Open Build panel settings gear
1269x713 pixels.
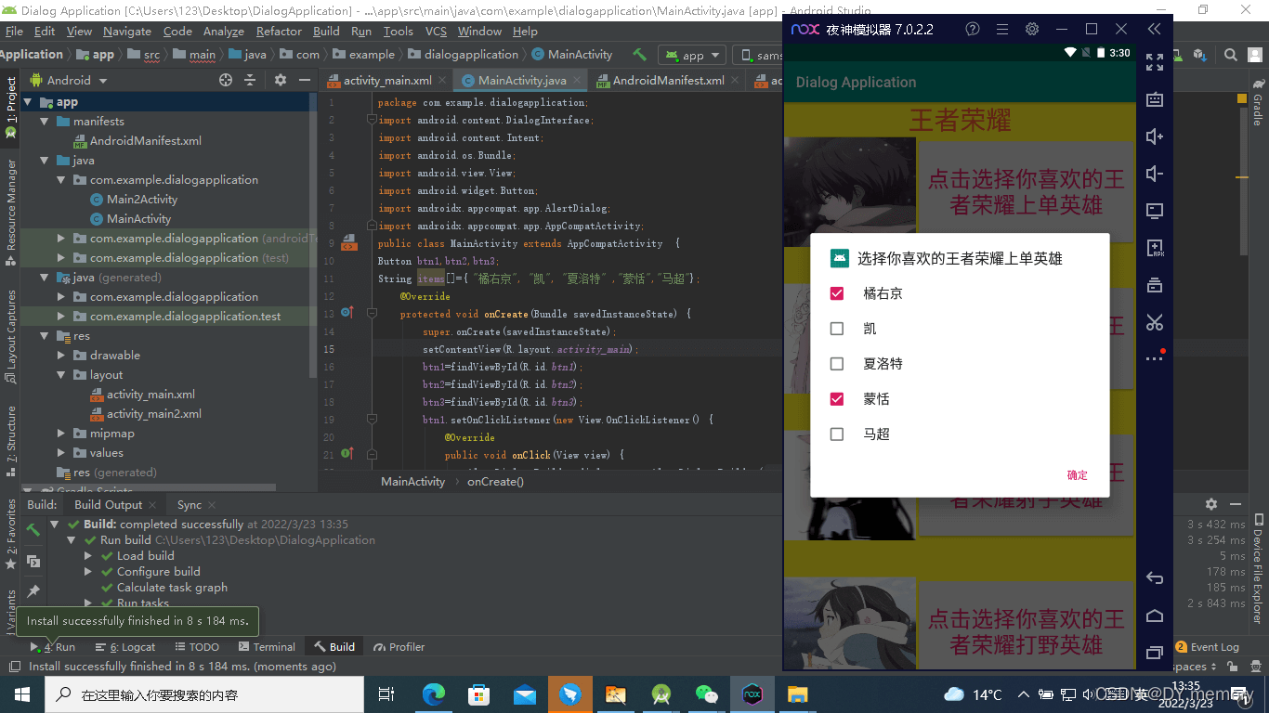(x=1210, y=504)
